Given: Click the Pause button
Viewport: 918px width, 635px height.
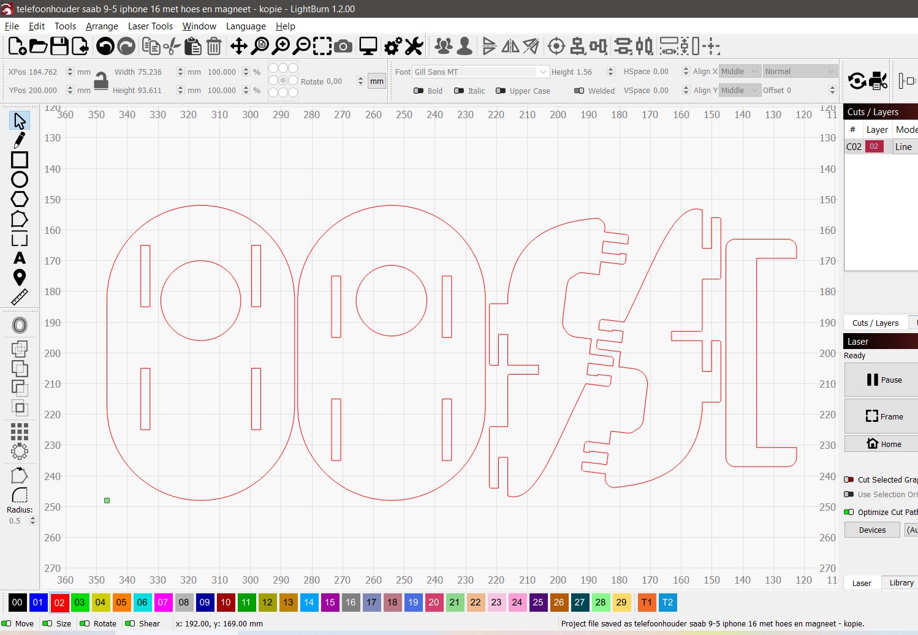Looking at the screenshot, I should (x=881, y=380).
